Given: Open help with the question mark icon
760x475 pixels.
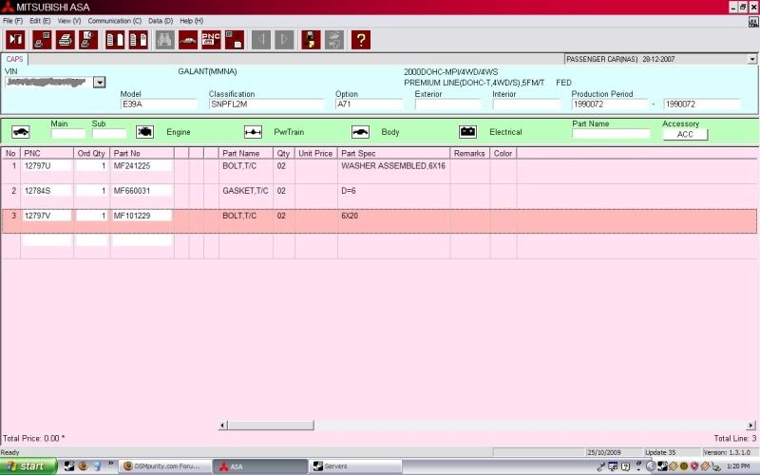Looking at the screenshot, I should point(361,40).
